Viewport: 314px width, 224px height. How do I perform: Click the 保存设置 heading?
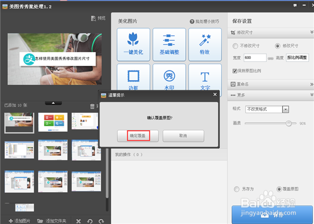(242, 21)
